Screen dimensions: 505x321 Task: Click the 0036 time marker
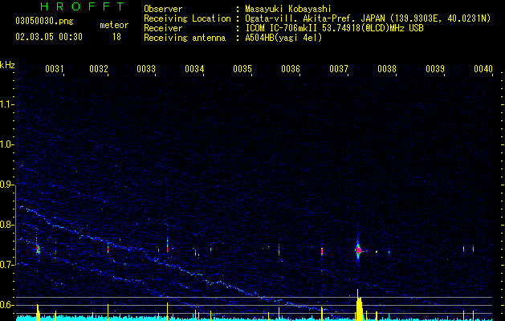pyautogui.click(x=291, y=69)
